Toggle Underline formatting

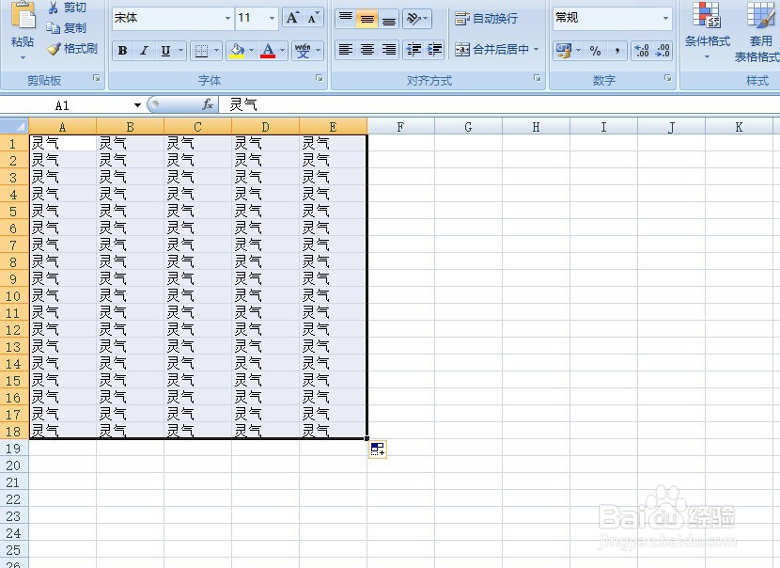click(165, 50)
